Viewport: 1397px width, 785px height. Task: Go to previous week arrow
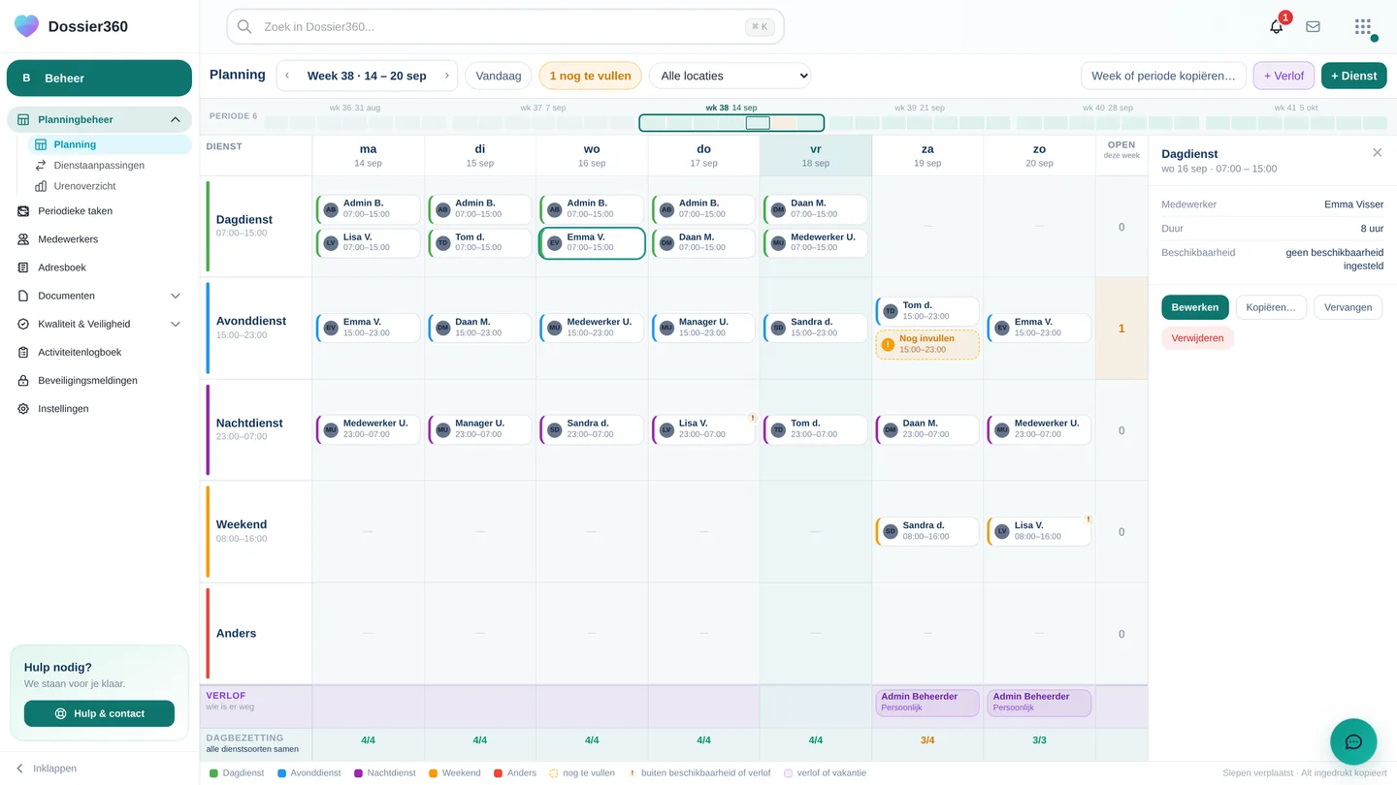[x=287, y=76]
